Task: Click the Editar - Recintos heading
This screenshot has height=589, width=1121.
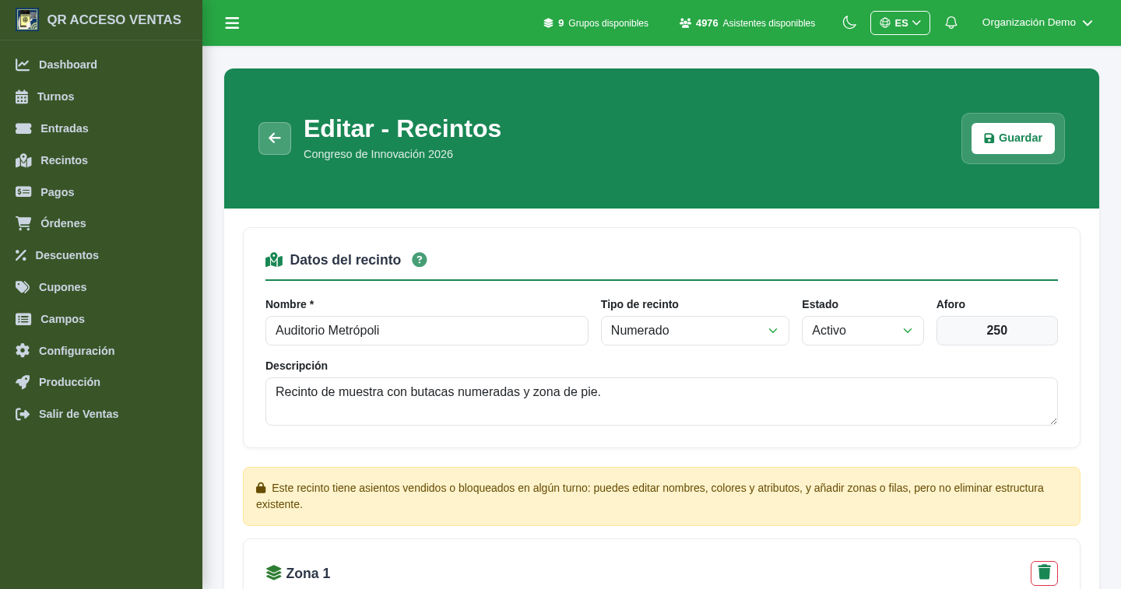Action: coord(402,128)
